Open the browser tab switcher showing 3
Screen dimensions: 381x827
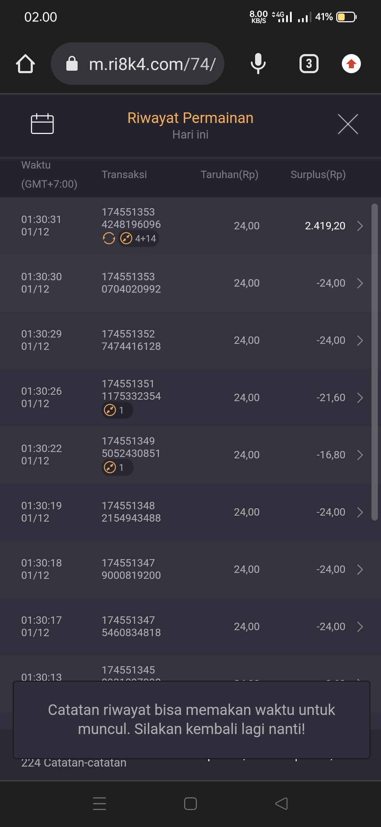[309, 64]
